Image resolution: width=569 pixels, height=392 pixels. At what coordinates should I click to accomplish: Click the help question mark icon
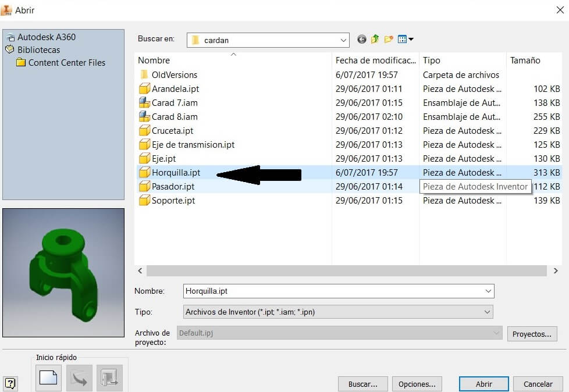coord(10,383)
